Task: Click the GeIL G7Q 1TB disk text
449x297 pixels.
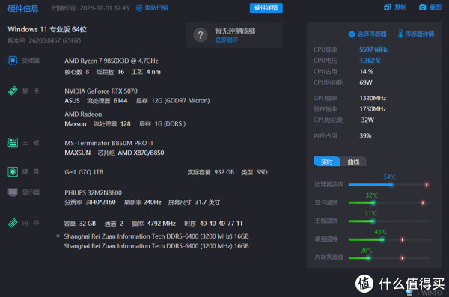Action: coord(84,172)
